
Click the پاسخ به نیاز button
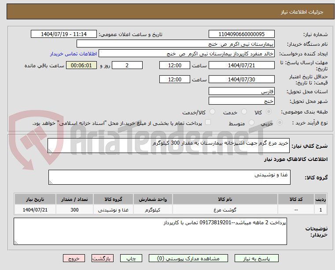(x=256, y=258)
